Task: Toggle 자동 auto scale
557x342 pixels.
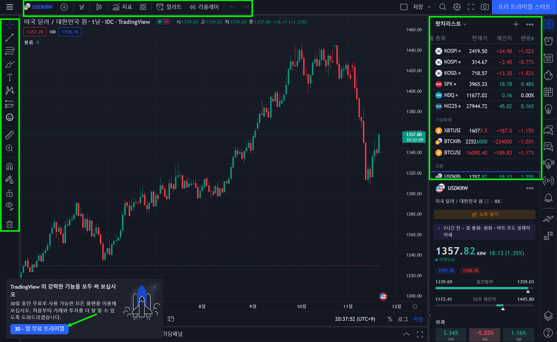Action: point(418,319)
